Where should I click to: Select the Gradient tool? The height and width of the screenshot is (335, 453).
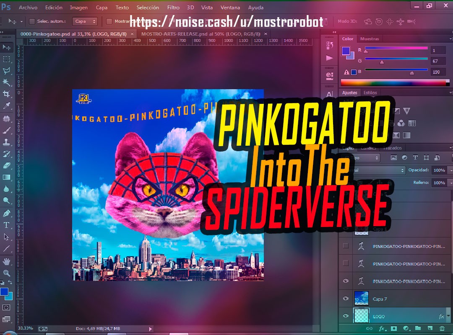pos(6,177)
